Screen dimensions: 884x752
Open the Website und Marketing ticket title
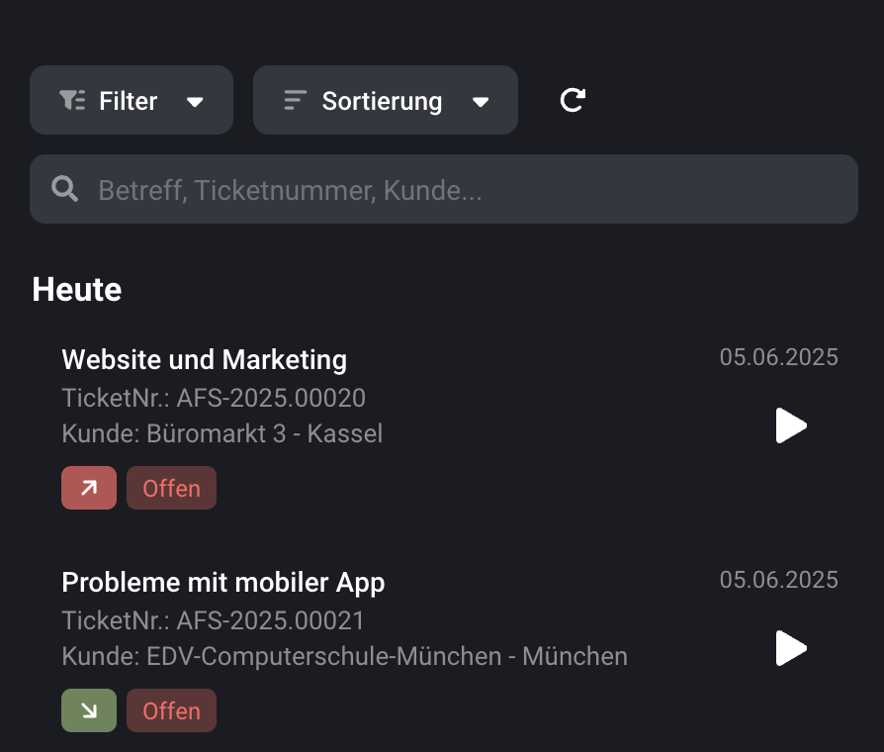(x=204, y=360)
